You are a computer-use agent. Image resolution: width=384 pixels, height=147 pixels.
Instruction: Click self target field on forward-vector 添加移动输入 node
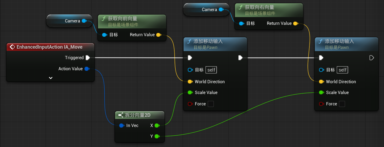click(x=211, y=70)
